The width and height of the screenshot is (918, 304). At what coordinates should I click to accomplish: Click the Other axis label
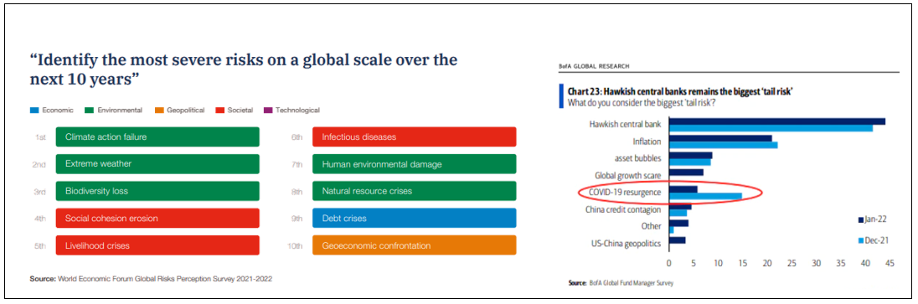click(652, 226)
